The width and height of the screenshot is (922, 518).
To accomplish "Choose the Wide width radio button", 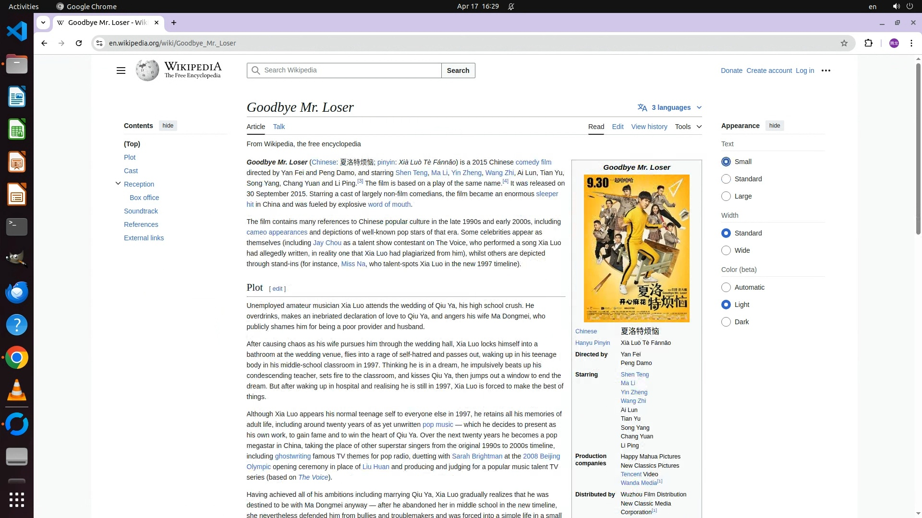I will [726, 250].
